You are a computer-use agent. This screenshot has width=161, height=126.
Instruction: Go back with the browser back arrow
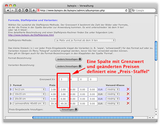(x=8, y=10)
